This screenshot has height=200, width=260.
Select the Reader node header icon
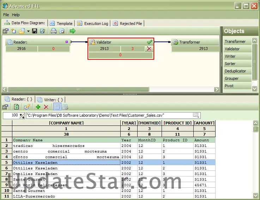click(10, 42)
